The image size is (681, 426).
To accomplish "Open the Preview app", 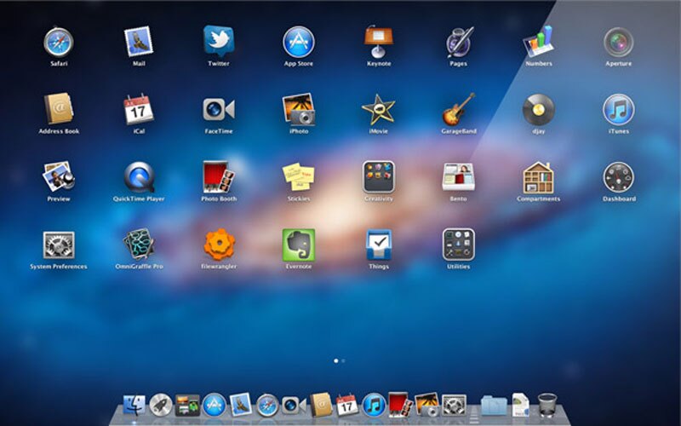I will (x=59, y=177).
